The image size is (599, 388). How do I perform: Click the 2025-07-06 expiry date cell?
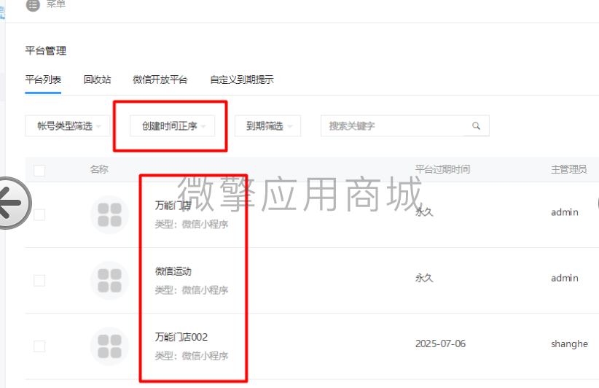[x=440, y=344]
